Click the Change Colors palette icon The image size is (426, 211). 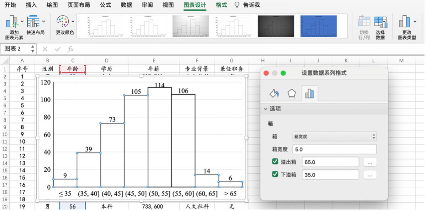coord(63,22)
